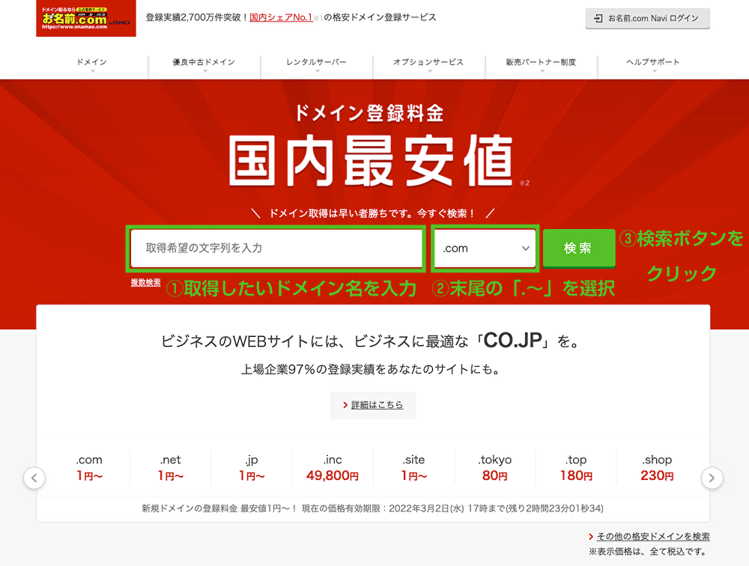Select the .shop 230円 domain price
749x566 pixels.
point(657,468)
